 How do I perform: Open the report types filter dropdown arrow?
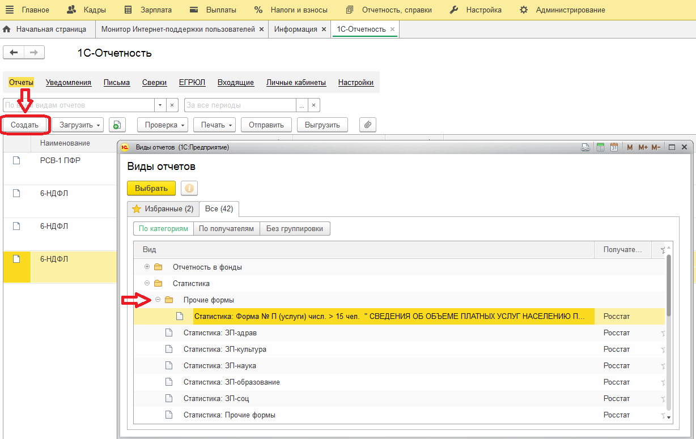[x=160, y=105]
